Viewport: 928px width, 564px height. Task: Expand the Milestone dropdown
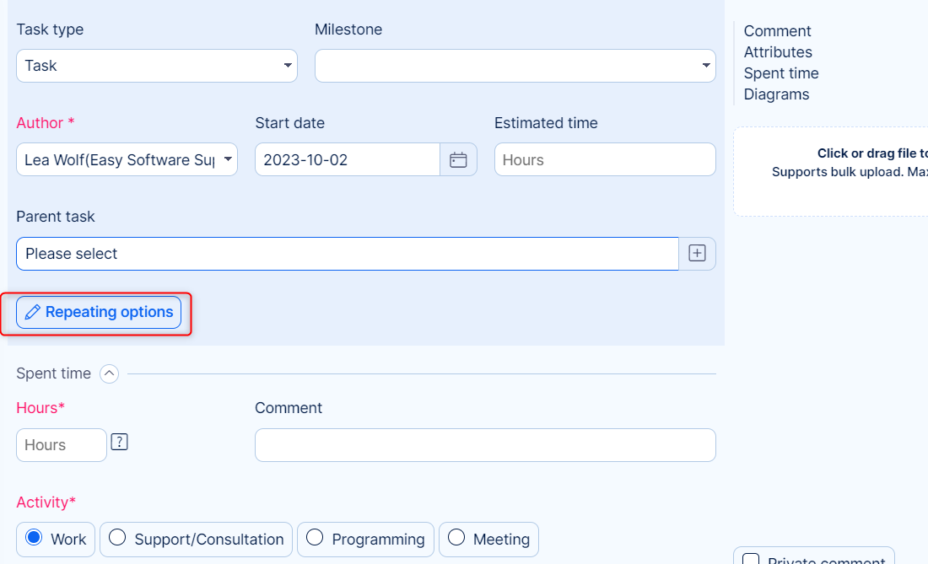tap(515, 66)
